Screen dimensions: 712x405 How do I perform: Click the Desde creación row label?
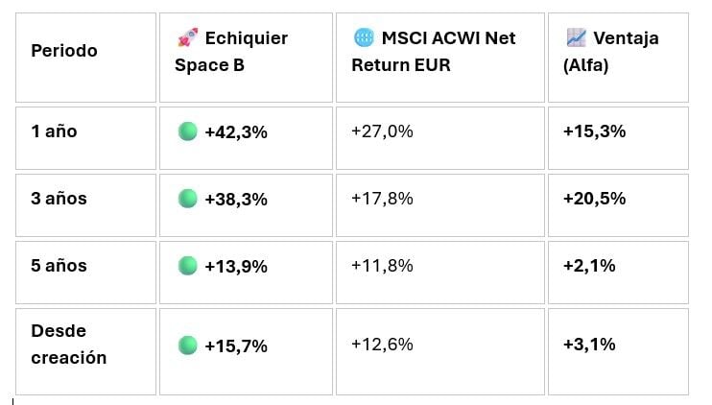pos(68,345)
